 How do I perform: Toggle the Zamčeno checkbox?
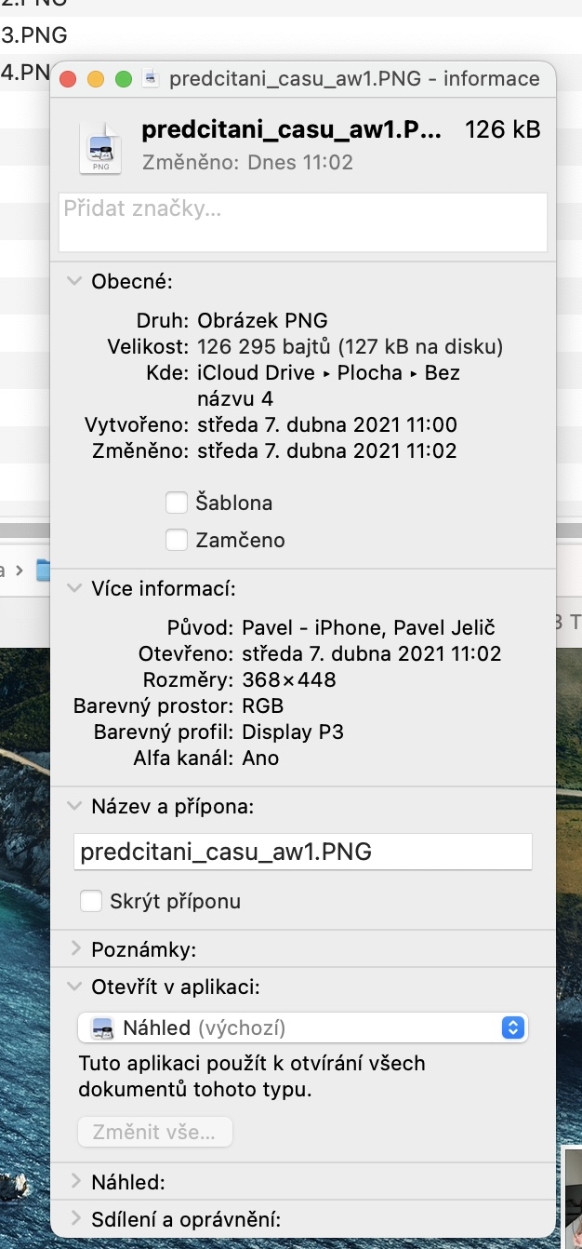click(x=176, y=540)
